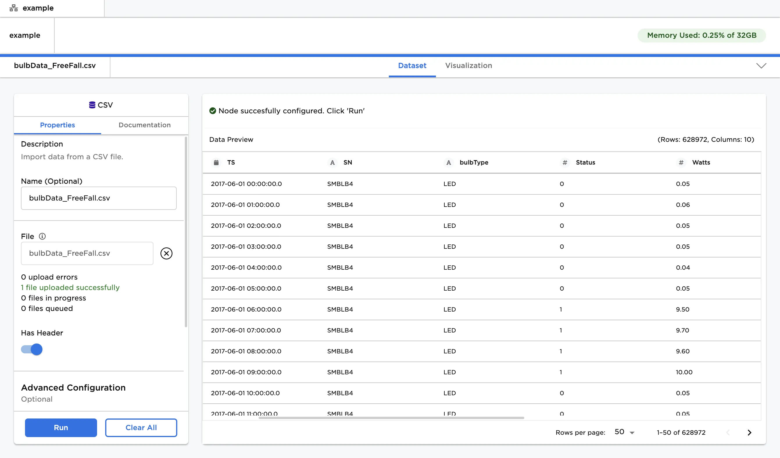Open the Documentation tab
This screenshot has width=780, height=458.
pos(144,125)
